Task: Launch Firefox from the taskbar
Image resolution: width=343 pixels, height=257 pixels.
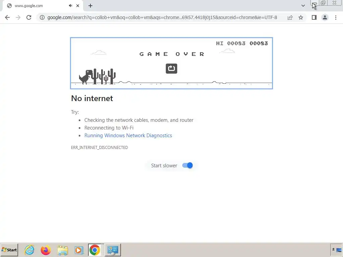Action: (46, 250)
